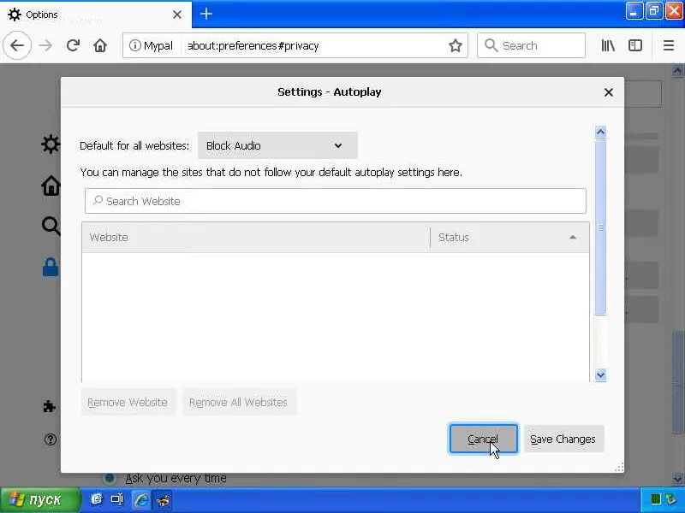
Task: Cancel the autoplay settings dialog
Action: [483, 439]
